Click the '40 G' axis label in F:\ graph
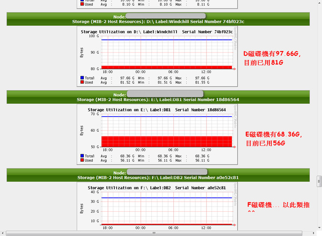322x236 pixels. click(94, 192)
